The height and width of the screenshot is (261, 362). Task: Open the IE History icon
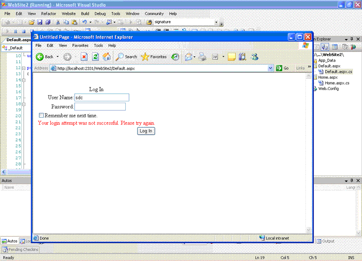point(175,57)
